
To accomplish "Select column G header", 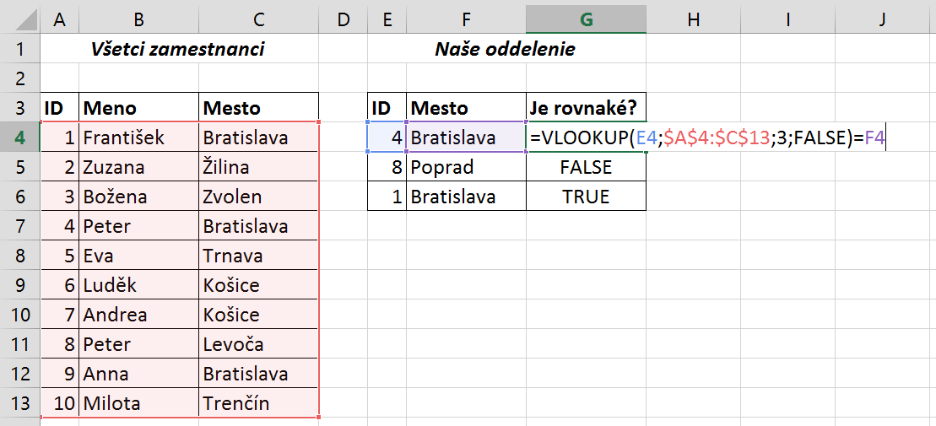I will [587, 19].
